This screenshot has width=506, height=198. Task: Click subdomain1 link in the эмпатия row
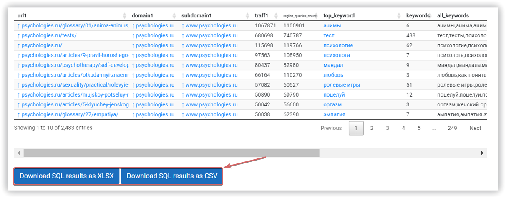click(209, 114)
